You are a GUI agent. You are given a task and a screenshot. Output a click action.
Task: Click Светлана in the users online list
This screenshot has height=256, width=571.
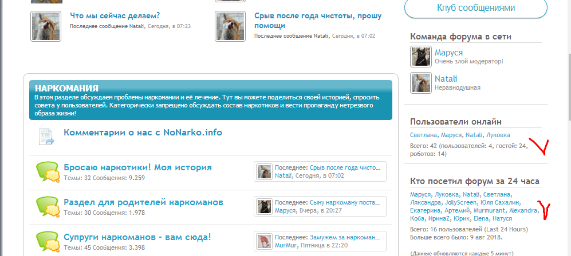point(423,135)
